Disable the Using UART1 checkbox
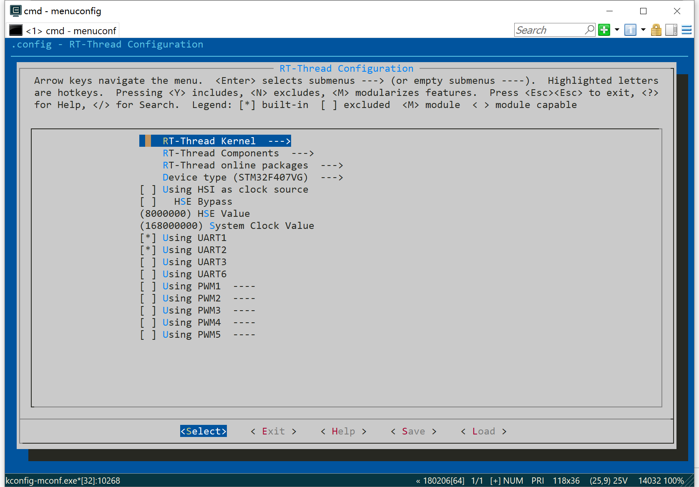This screenshot has width=699, height=487. point(148,238)
